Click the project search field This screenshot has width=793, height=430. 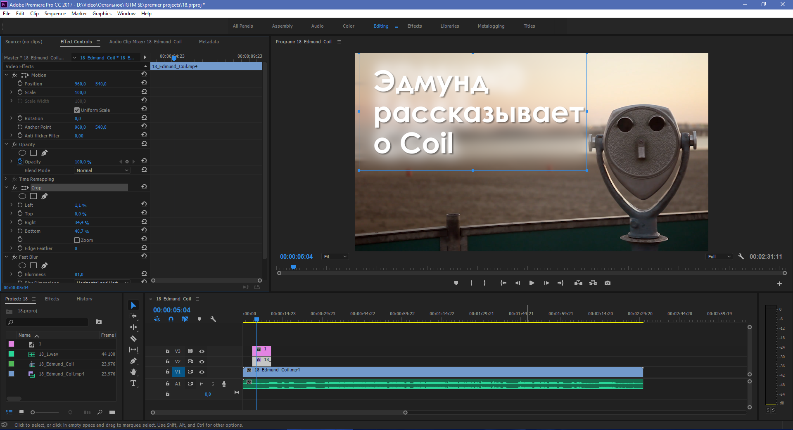pyautogui.click(x=47, y=322)
